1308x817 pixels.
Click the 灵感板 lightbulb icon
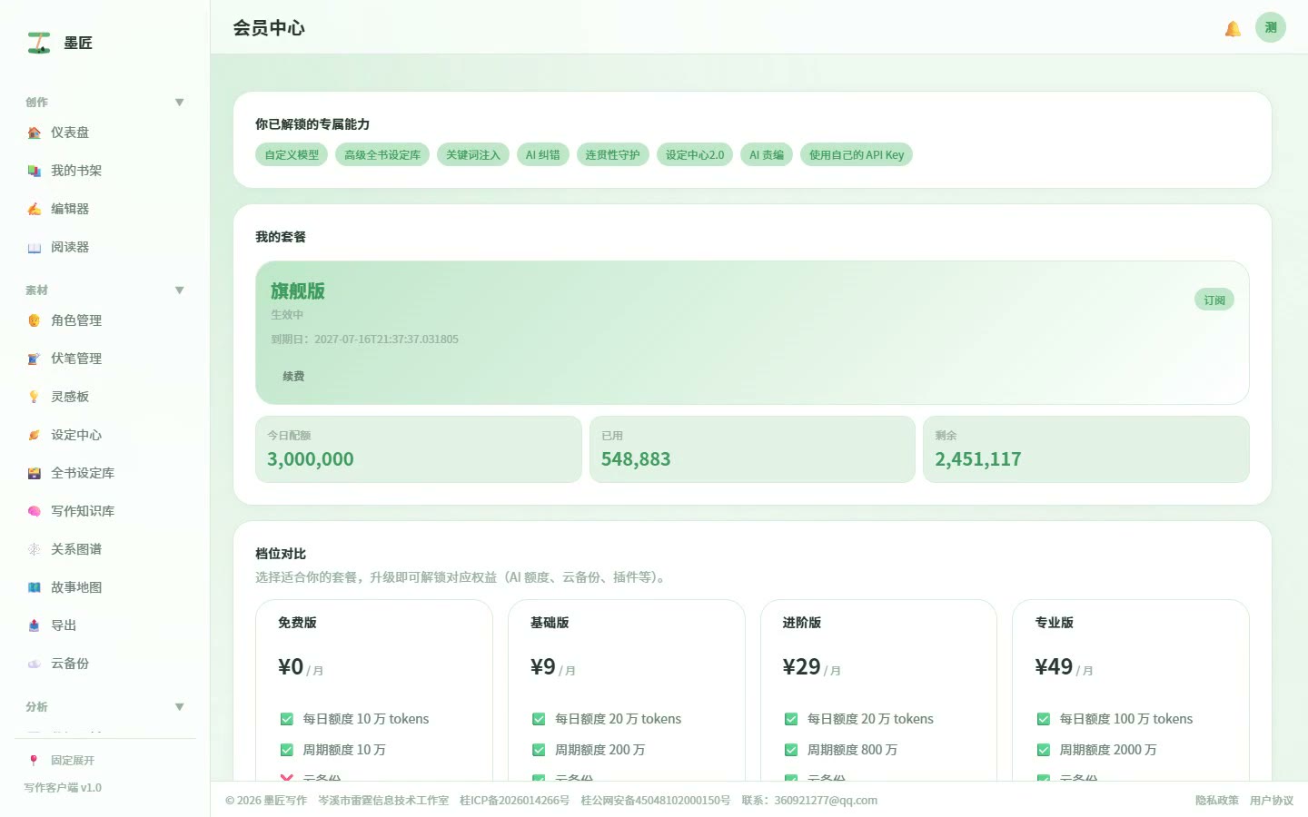(34, 397)
